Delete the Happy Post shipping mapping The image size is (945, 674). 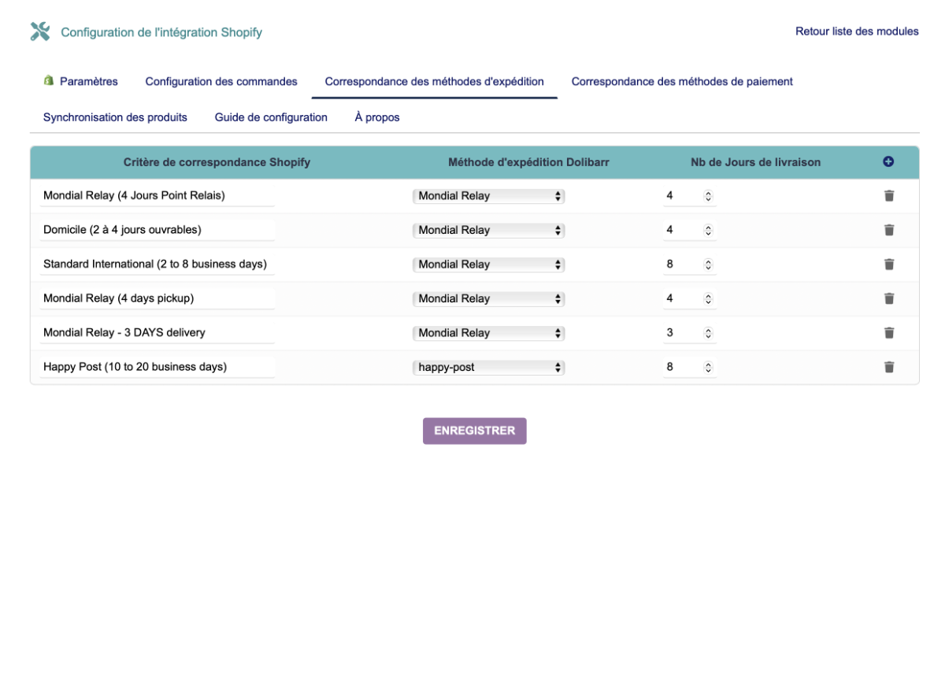coord(889,366)
